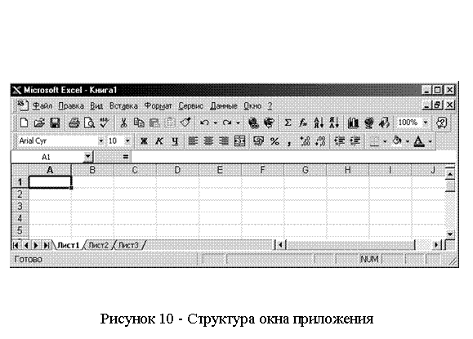Screen dimensions: 473x339
Task: Open the Правка menu
Action: (71, 106)
